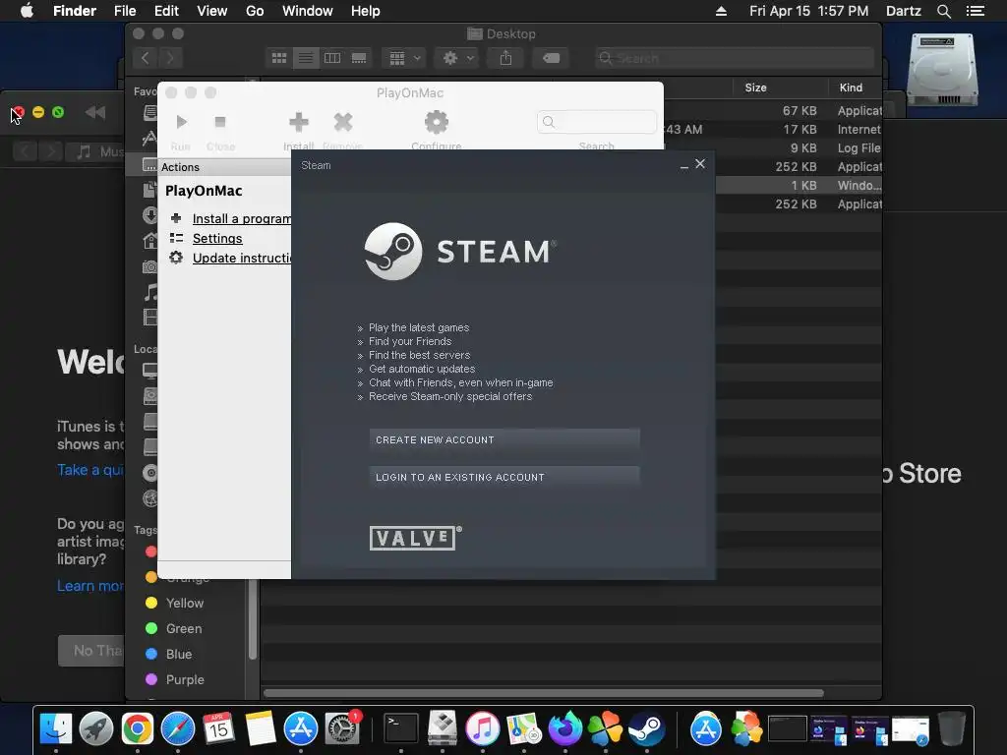Screen dimensions: 1007x755
Task: Open Launchpad from the Dock
Action: coord(96,728)
